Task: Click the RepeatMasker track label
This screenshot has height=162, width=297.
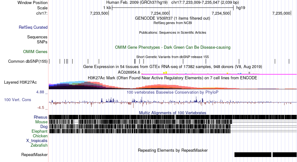Action: pyautogui.click(x=34, y=155)
